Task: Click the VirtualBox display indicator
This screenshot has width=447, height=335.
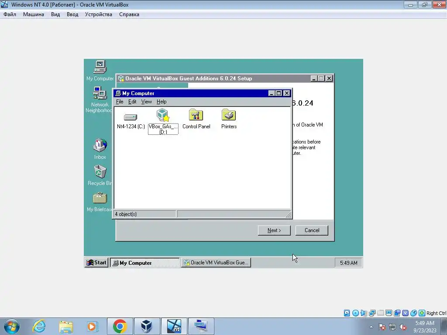Action: (389, 313)
